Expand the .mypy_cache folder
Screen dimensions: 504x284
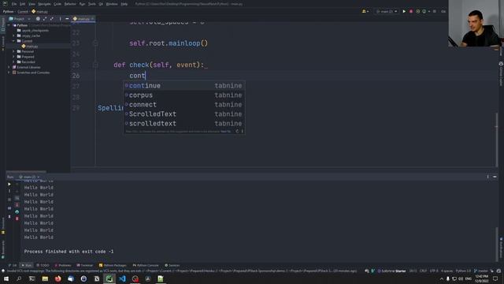pyautogui.click(x=14, y=35)
